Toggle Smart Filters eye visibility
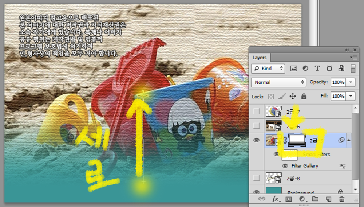 pos(276,154)
